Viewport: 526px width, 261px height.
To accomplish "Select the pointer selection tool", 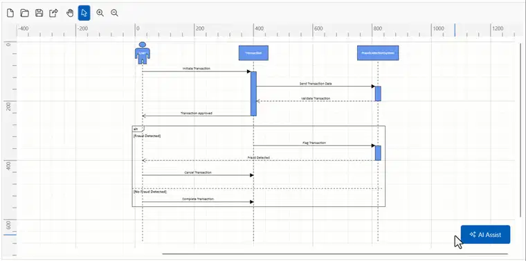I will 84,13.
